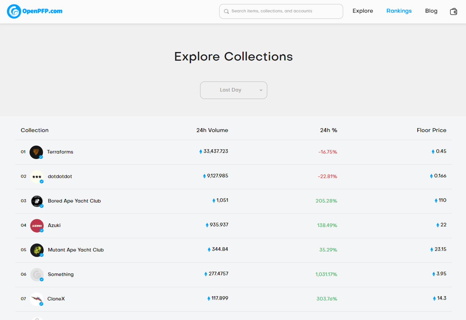Click the 24h % column header
Image resolution: width=466 pixels, height=320 pixels.
(329, 130)
